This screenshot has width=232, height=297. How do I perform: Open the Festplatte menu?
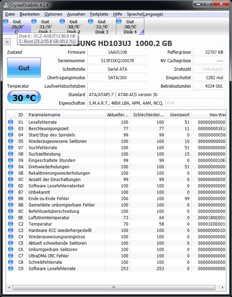(x=99, y=14)
